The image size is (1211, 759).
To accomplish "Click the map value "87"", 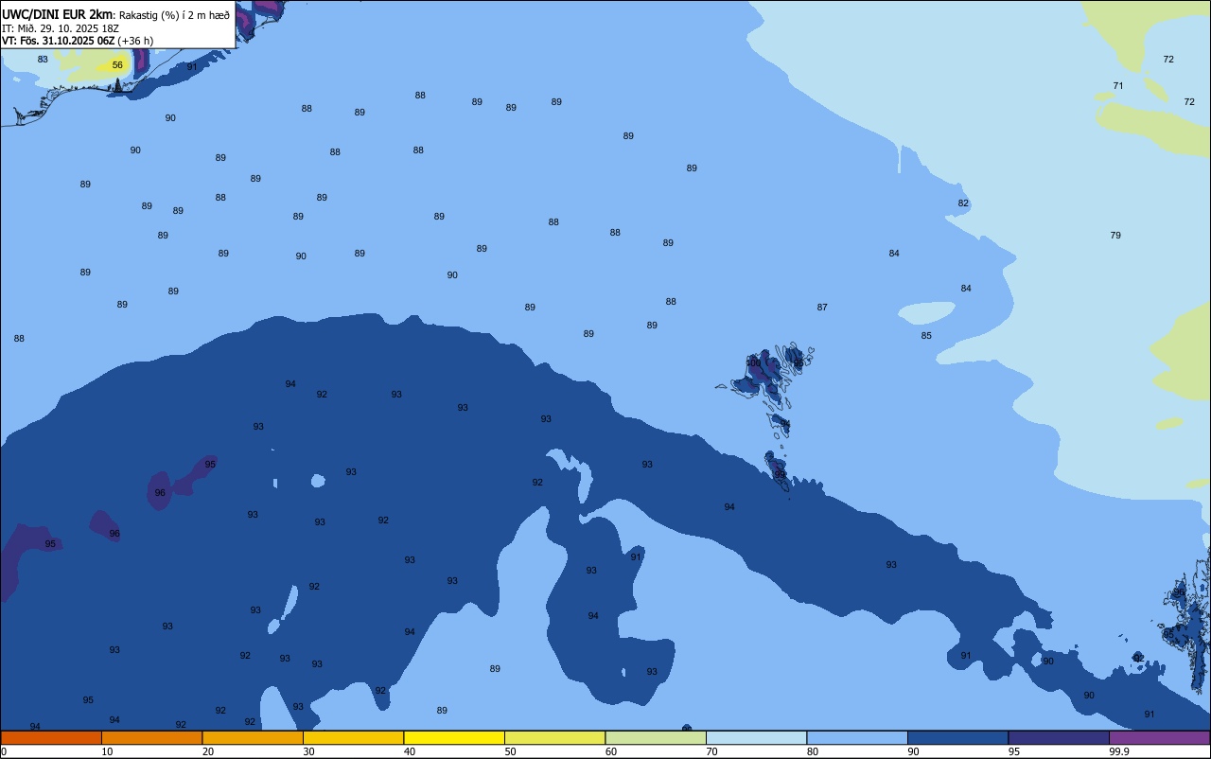I will pyautogui.click(x=822, y=308).
